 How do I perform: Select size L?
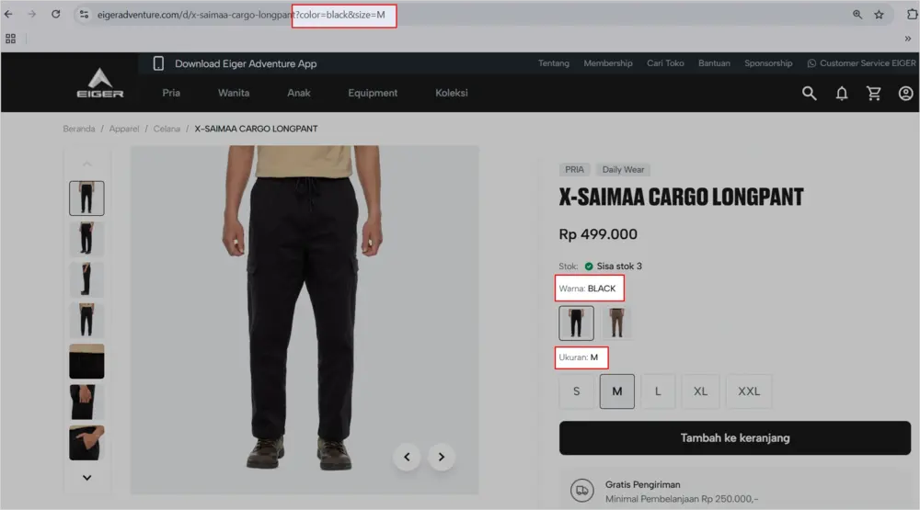[x=658, y=391]
